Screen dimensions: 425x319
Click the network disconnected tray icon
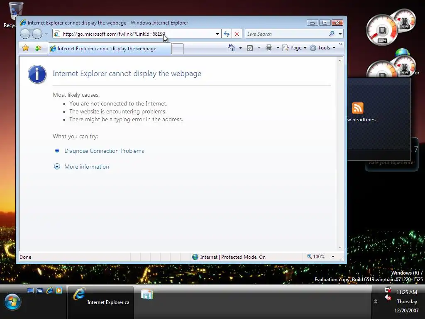pyautogui.click(x=388, y=290)
